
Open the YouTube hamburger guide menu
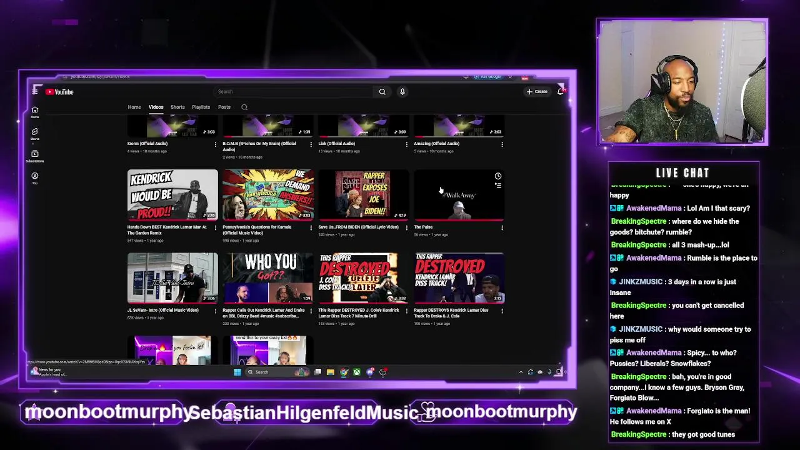pos(35,92)
